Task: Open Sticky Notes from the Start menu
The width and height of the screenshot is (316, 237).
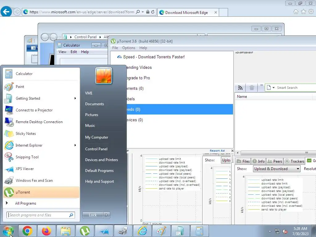Action: (41, 133)
